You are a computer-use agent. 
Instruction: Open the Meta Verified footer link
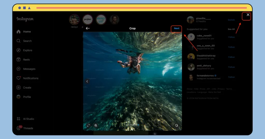coord(215,92)
